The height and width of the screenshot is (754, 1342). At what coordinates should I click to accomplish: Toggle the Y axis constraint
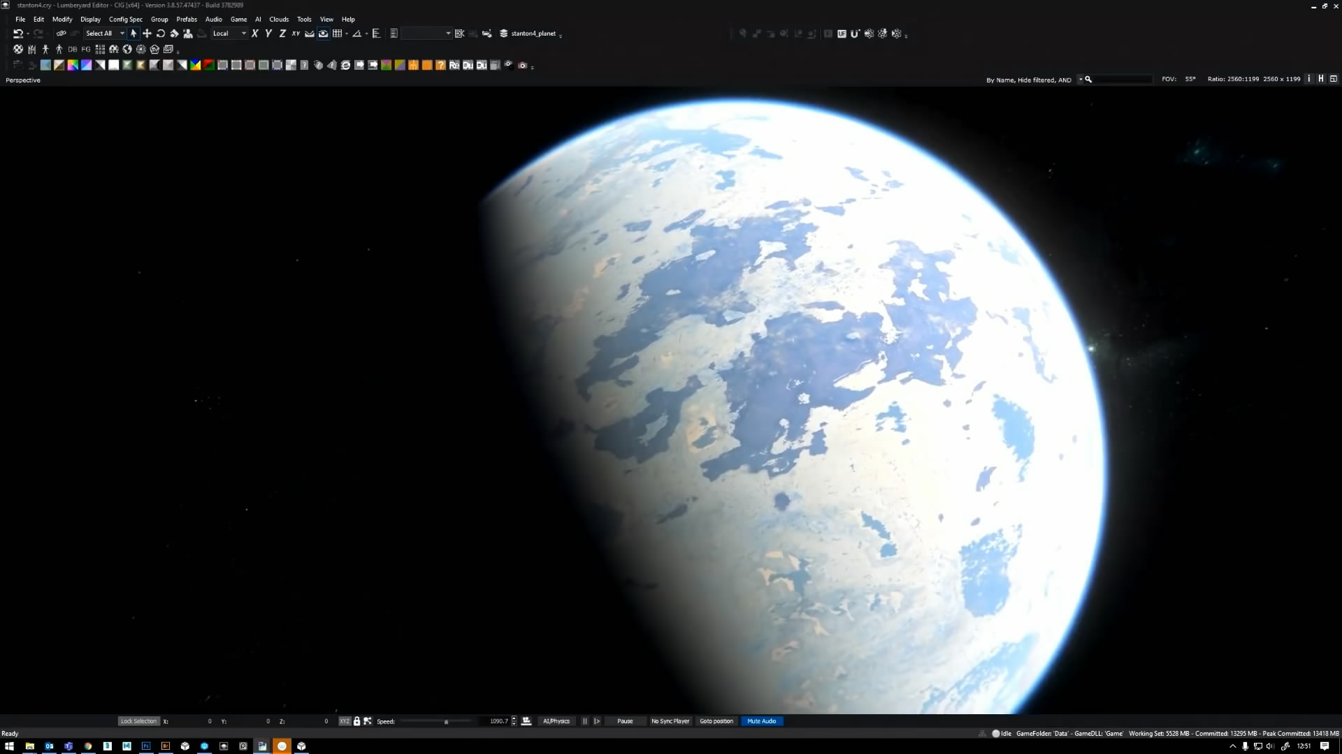(268, 34)
